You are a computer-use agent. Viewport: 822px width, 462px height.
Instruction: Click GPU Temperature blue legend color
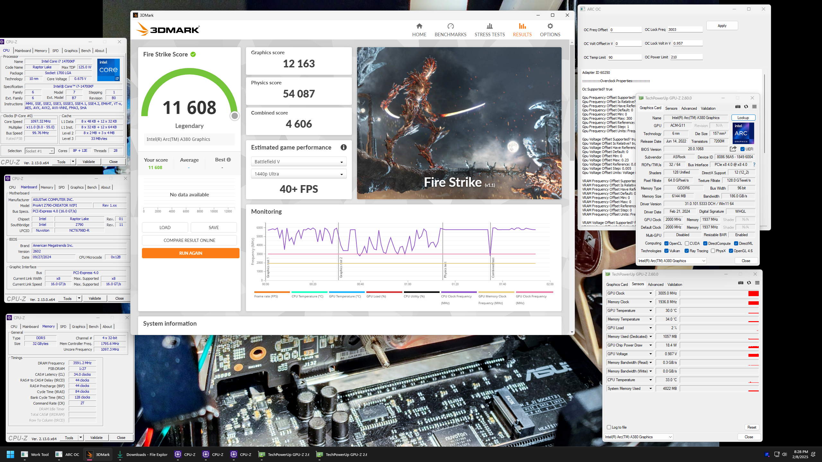pyautogui.click(x=347, y=292)
